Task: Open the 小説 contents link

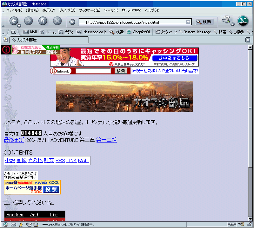Action: coord(10,160)
